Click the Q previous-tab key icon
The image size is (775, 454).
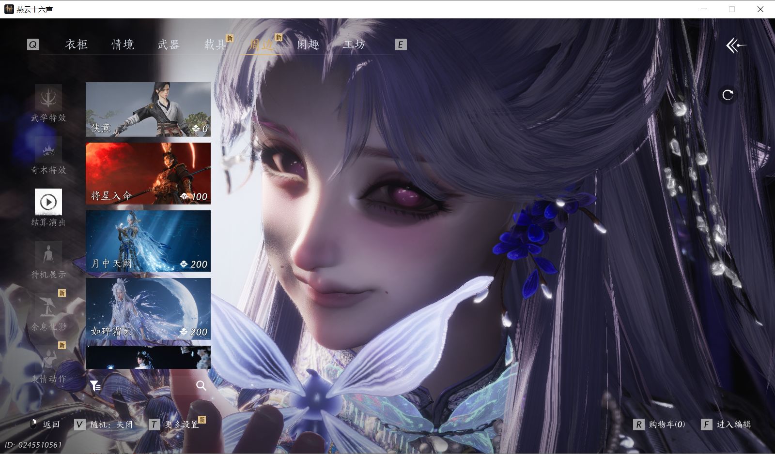pos(32,44)
